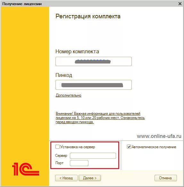Close the Получение лицензии dialog
Screen dimensions: 184x187
click(x=180, y=4)
